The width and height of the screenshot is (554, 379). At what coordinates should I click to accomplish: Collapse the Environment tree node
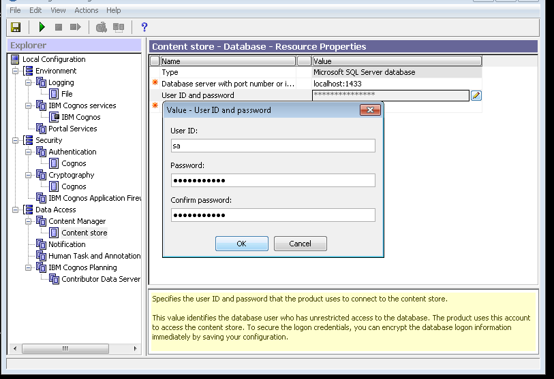15,71
